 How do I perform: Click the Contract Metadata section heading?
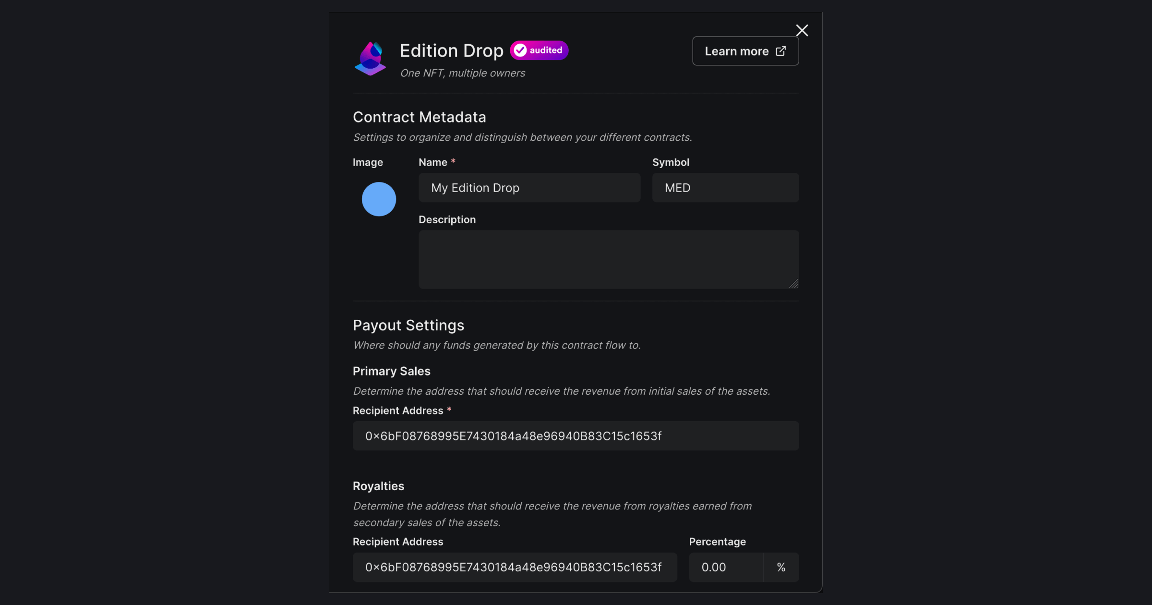pyautogui.click(x=419, y=117)
